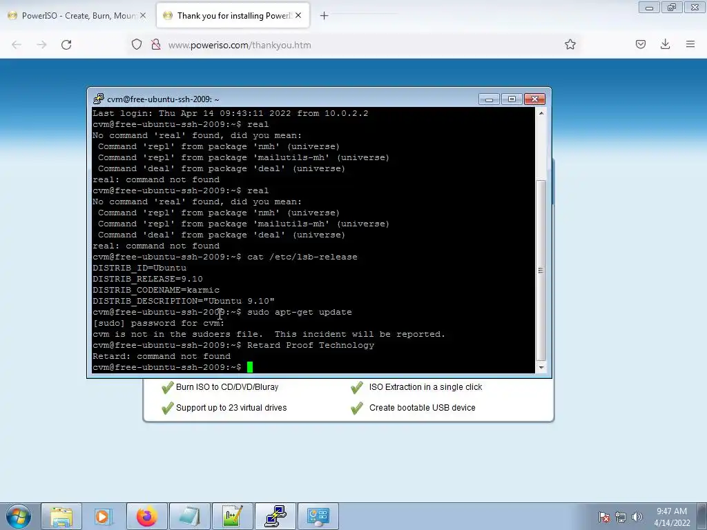The image size is (707, 530).
Task: Open Windows Explorer from taskbar
Action: click(x=61, y=516)
